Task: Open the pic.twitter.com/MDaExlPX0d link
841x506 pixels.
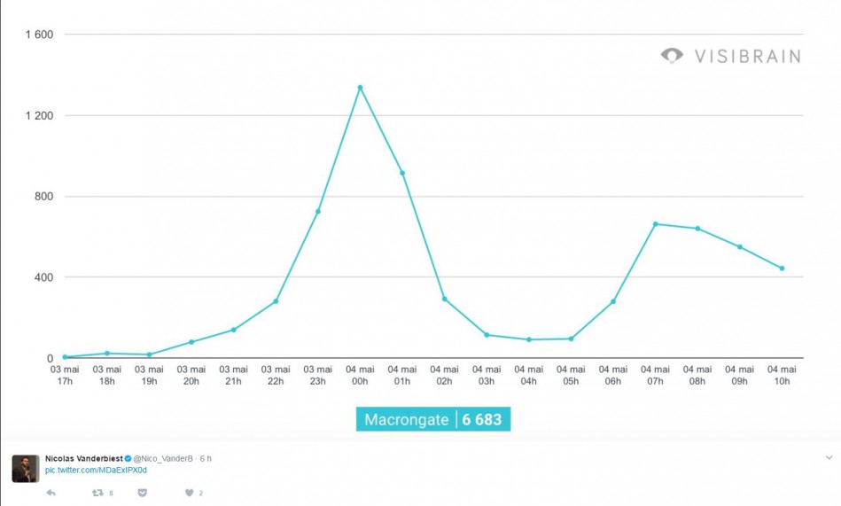Action: [x=96, y=470]
